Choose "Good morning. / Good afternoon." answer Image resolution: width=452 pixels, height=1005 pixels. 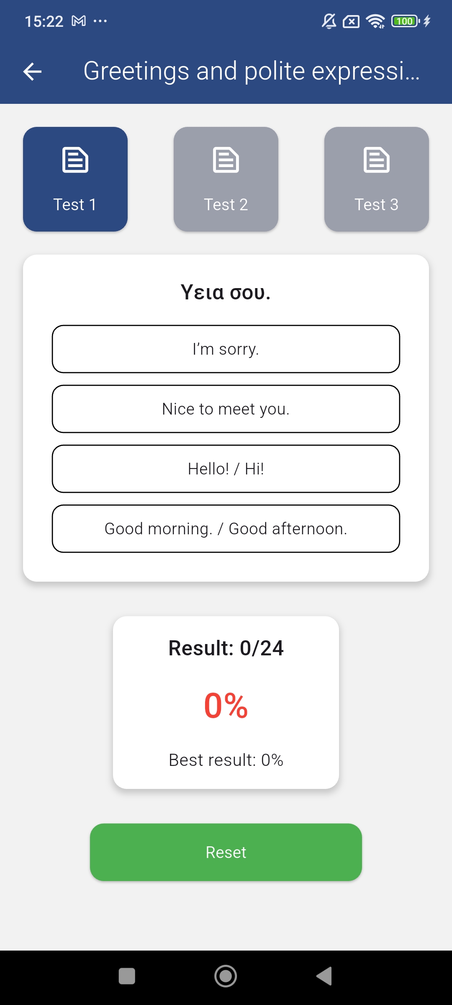click(x=226, y=529)
